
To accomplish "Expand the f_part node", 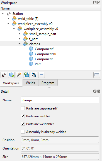I will pyautogui.click(x=20, y=39).
